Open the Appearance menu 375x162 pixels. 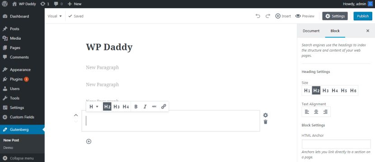(22, 70)
